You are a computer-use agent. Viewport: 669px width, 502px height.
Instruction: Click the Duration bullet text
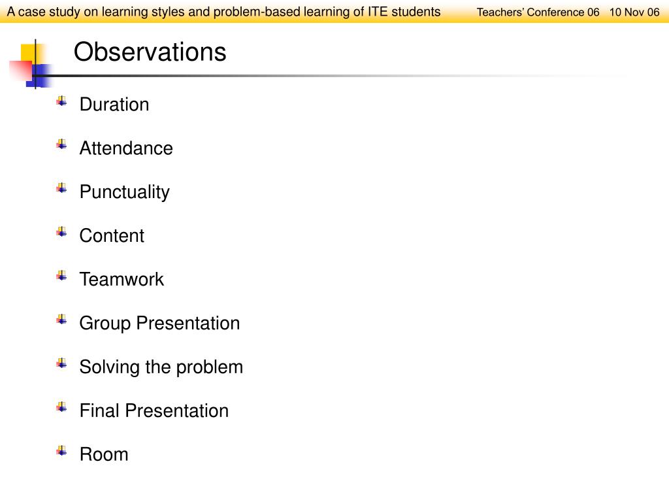tap(114, 105)
